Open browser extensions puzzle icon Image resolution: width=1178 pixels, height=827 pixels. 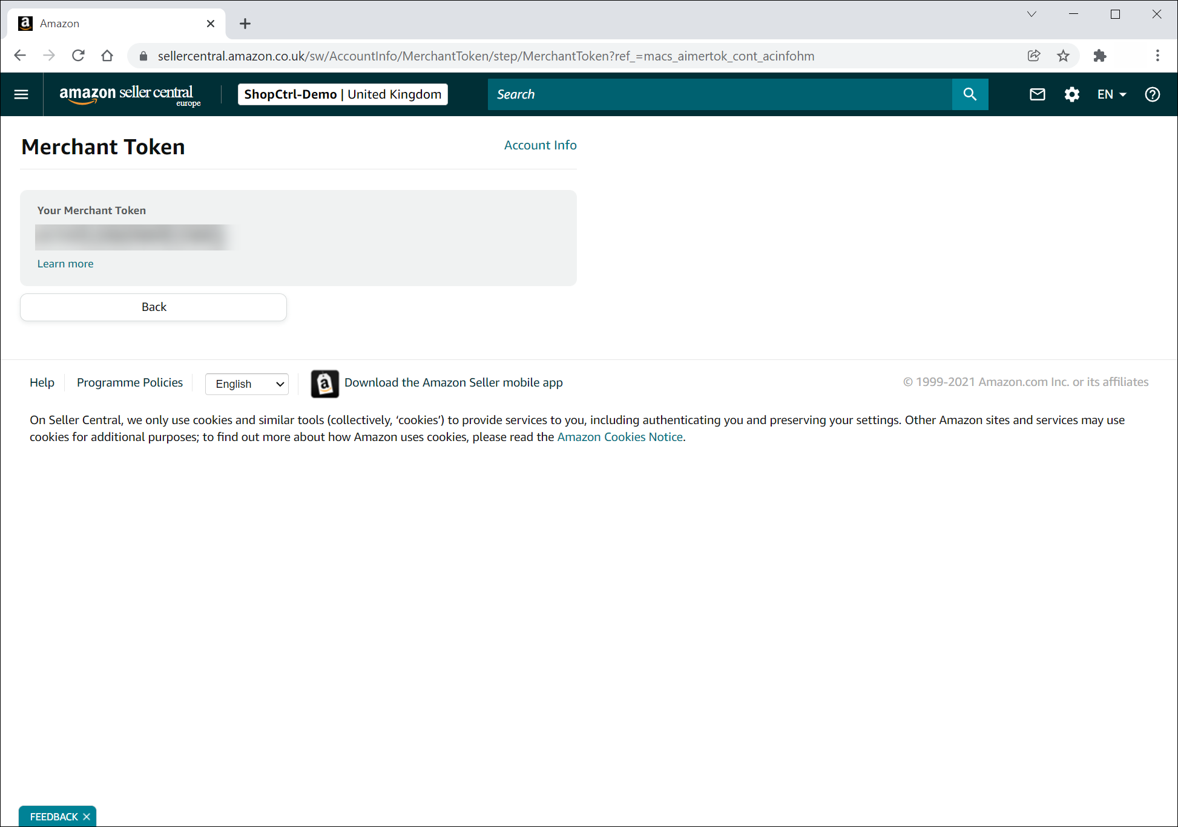pos(1100,56)
